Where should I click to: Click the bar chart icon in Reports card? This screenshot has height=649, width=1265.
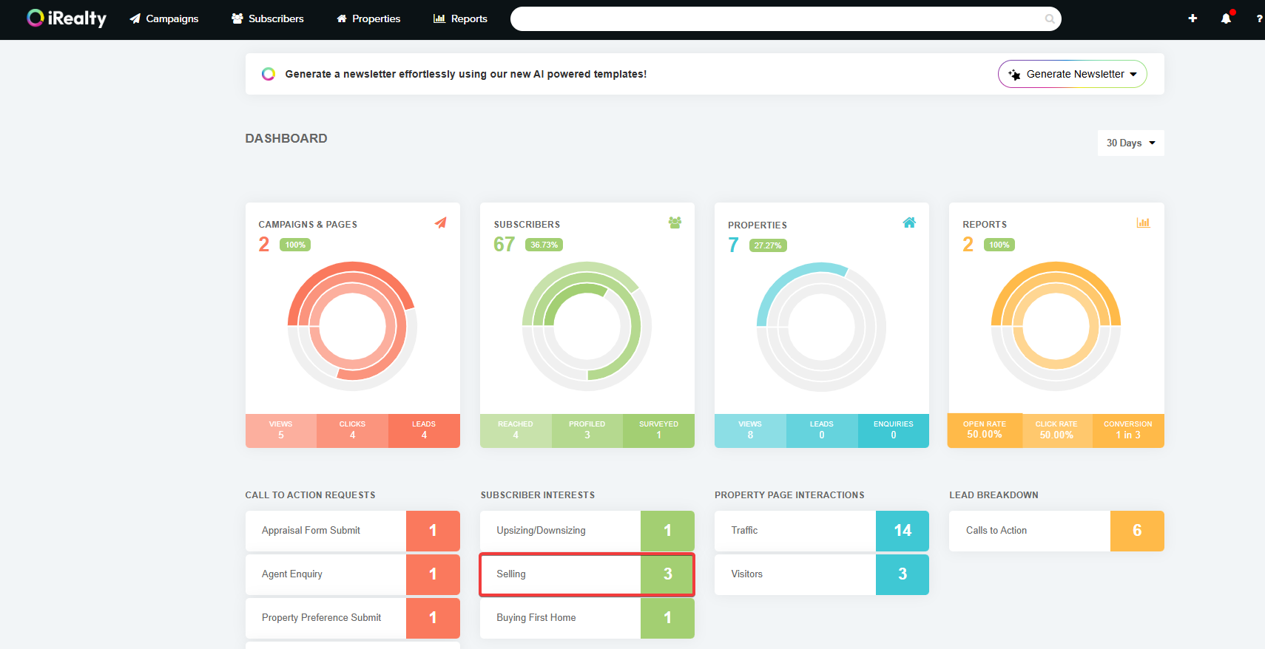click(1143, 222)
